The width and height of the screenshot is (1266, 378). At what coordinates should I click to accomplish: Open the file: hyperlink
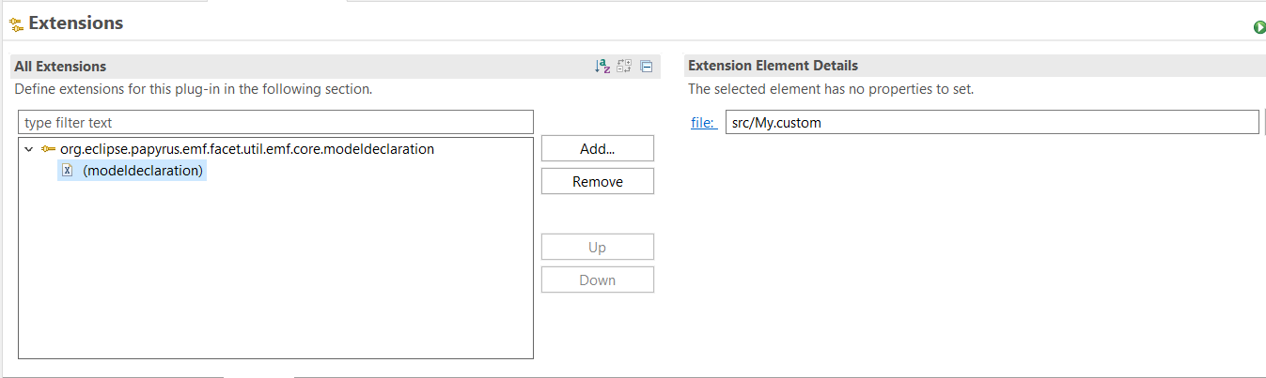pyautogui.click(x=703, y=123)
